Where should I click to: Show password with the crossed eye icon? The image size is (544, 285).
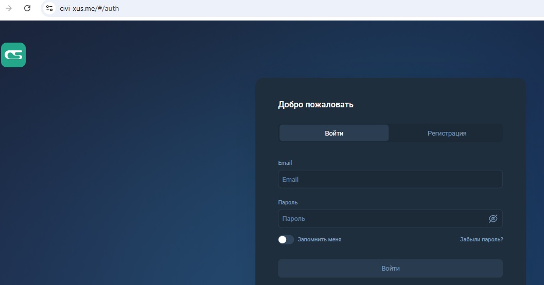493,219
